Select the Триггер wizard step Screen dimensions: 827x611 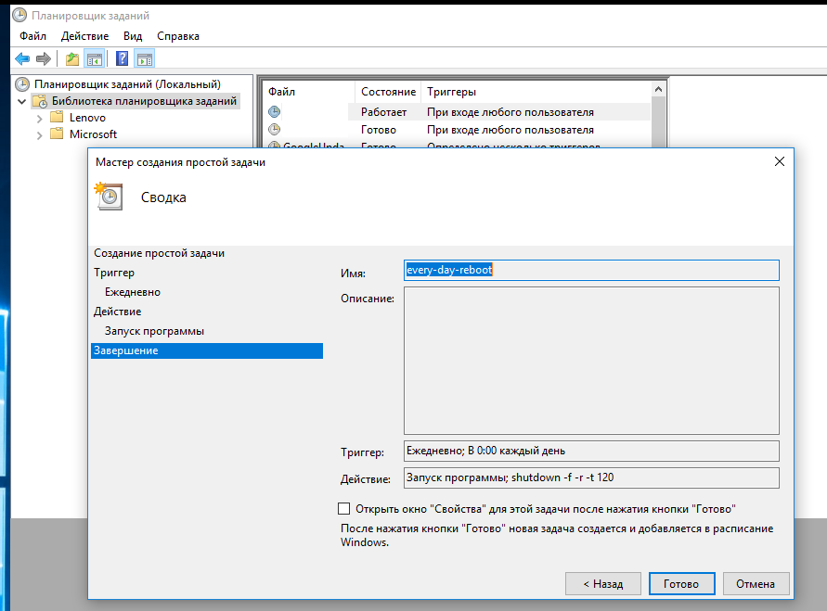[x=114, y=273]
